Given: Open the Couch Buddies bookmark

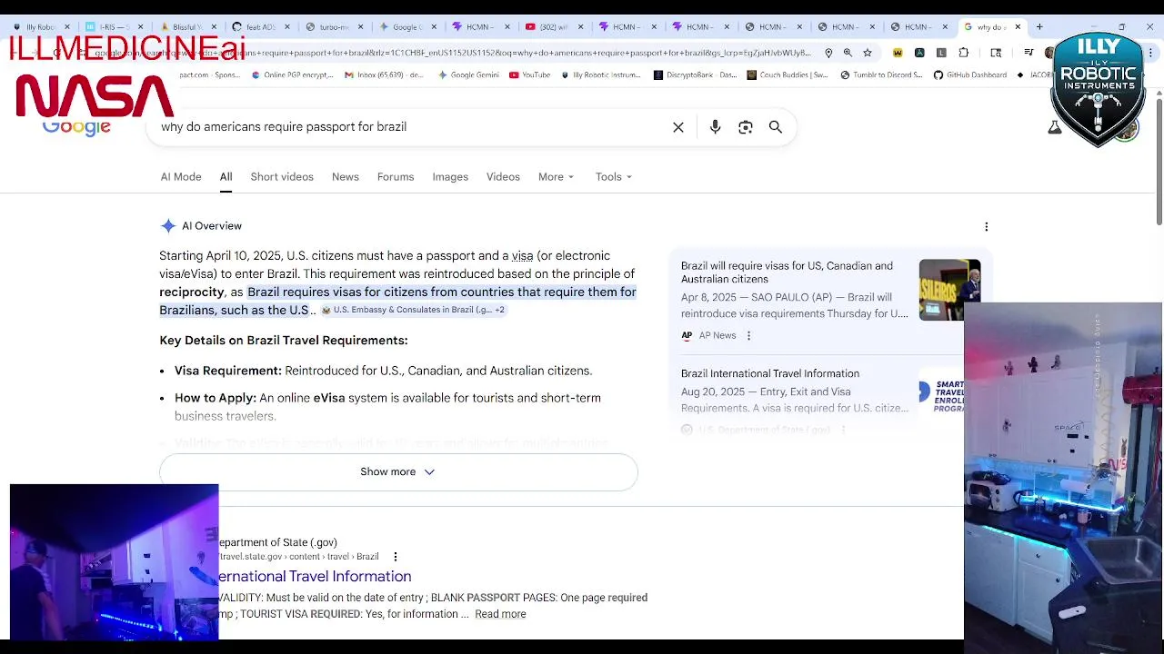Looking at the screenshot, I should (x=788, y=75).
